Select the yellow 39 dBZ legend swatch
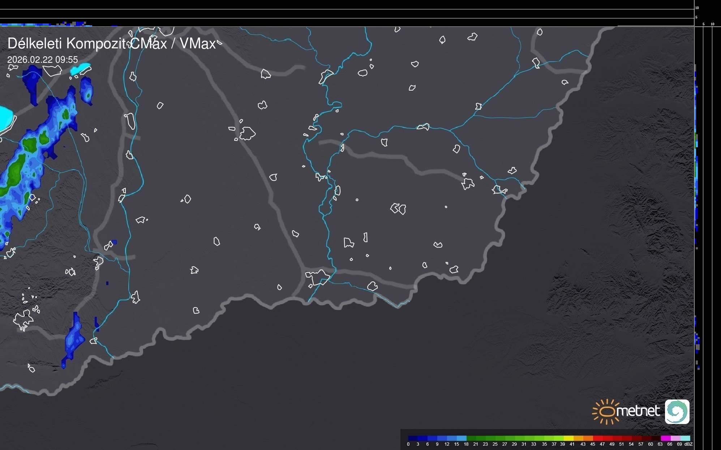 click(x=568, y=438)
